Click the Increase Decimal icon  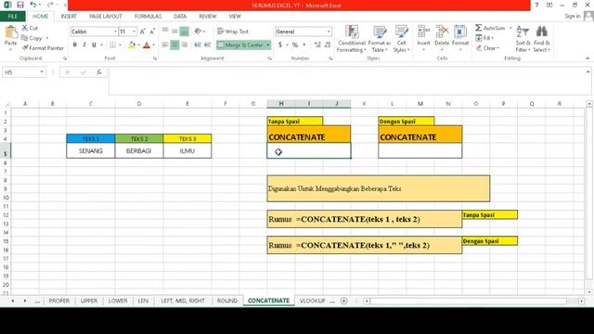click(x=317, y=45)
